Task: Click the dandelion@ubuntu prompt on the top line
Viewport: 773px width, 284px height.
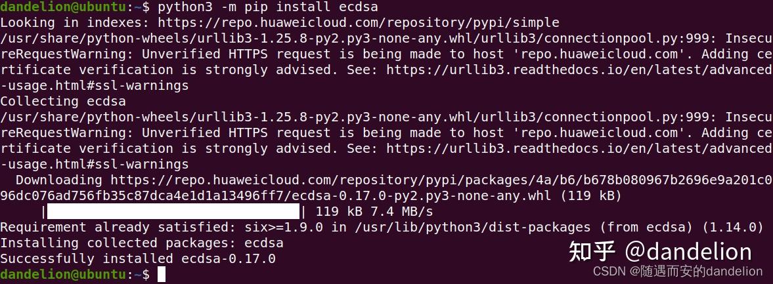Action: point(62,7)
